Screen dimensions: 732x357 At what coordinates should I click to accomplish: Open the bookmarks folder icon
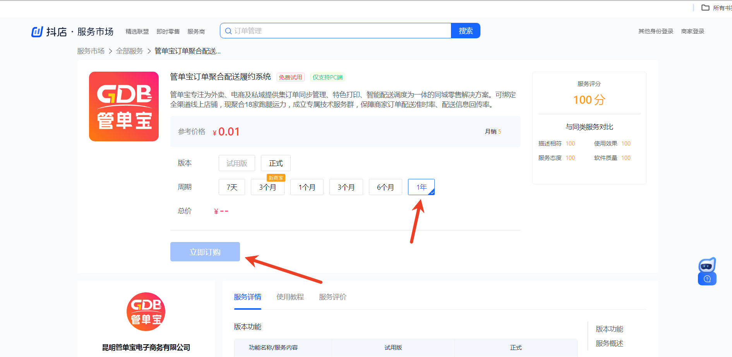coord(705,8)
